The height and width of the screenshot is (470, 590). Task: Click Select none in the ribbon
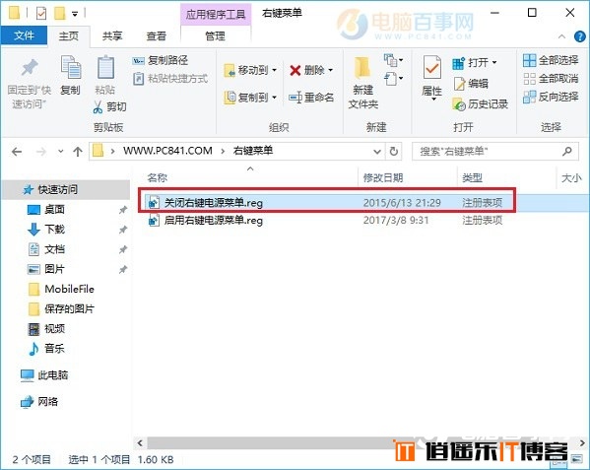pos(551,79)
